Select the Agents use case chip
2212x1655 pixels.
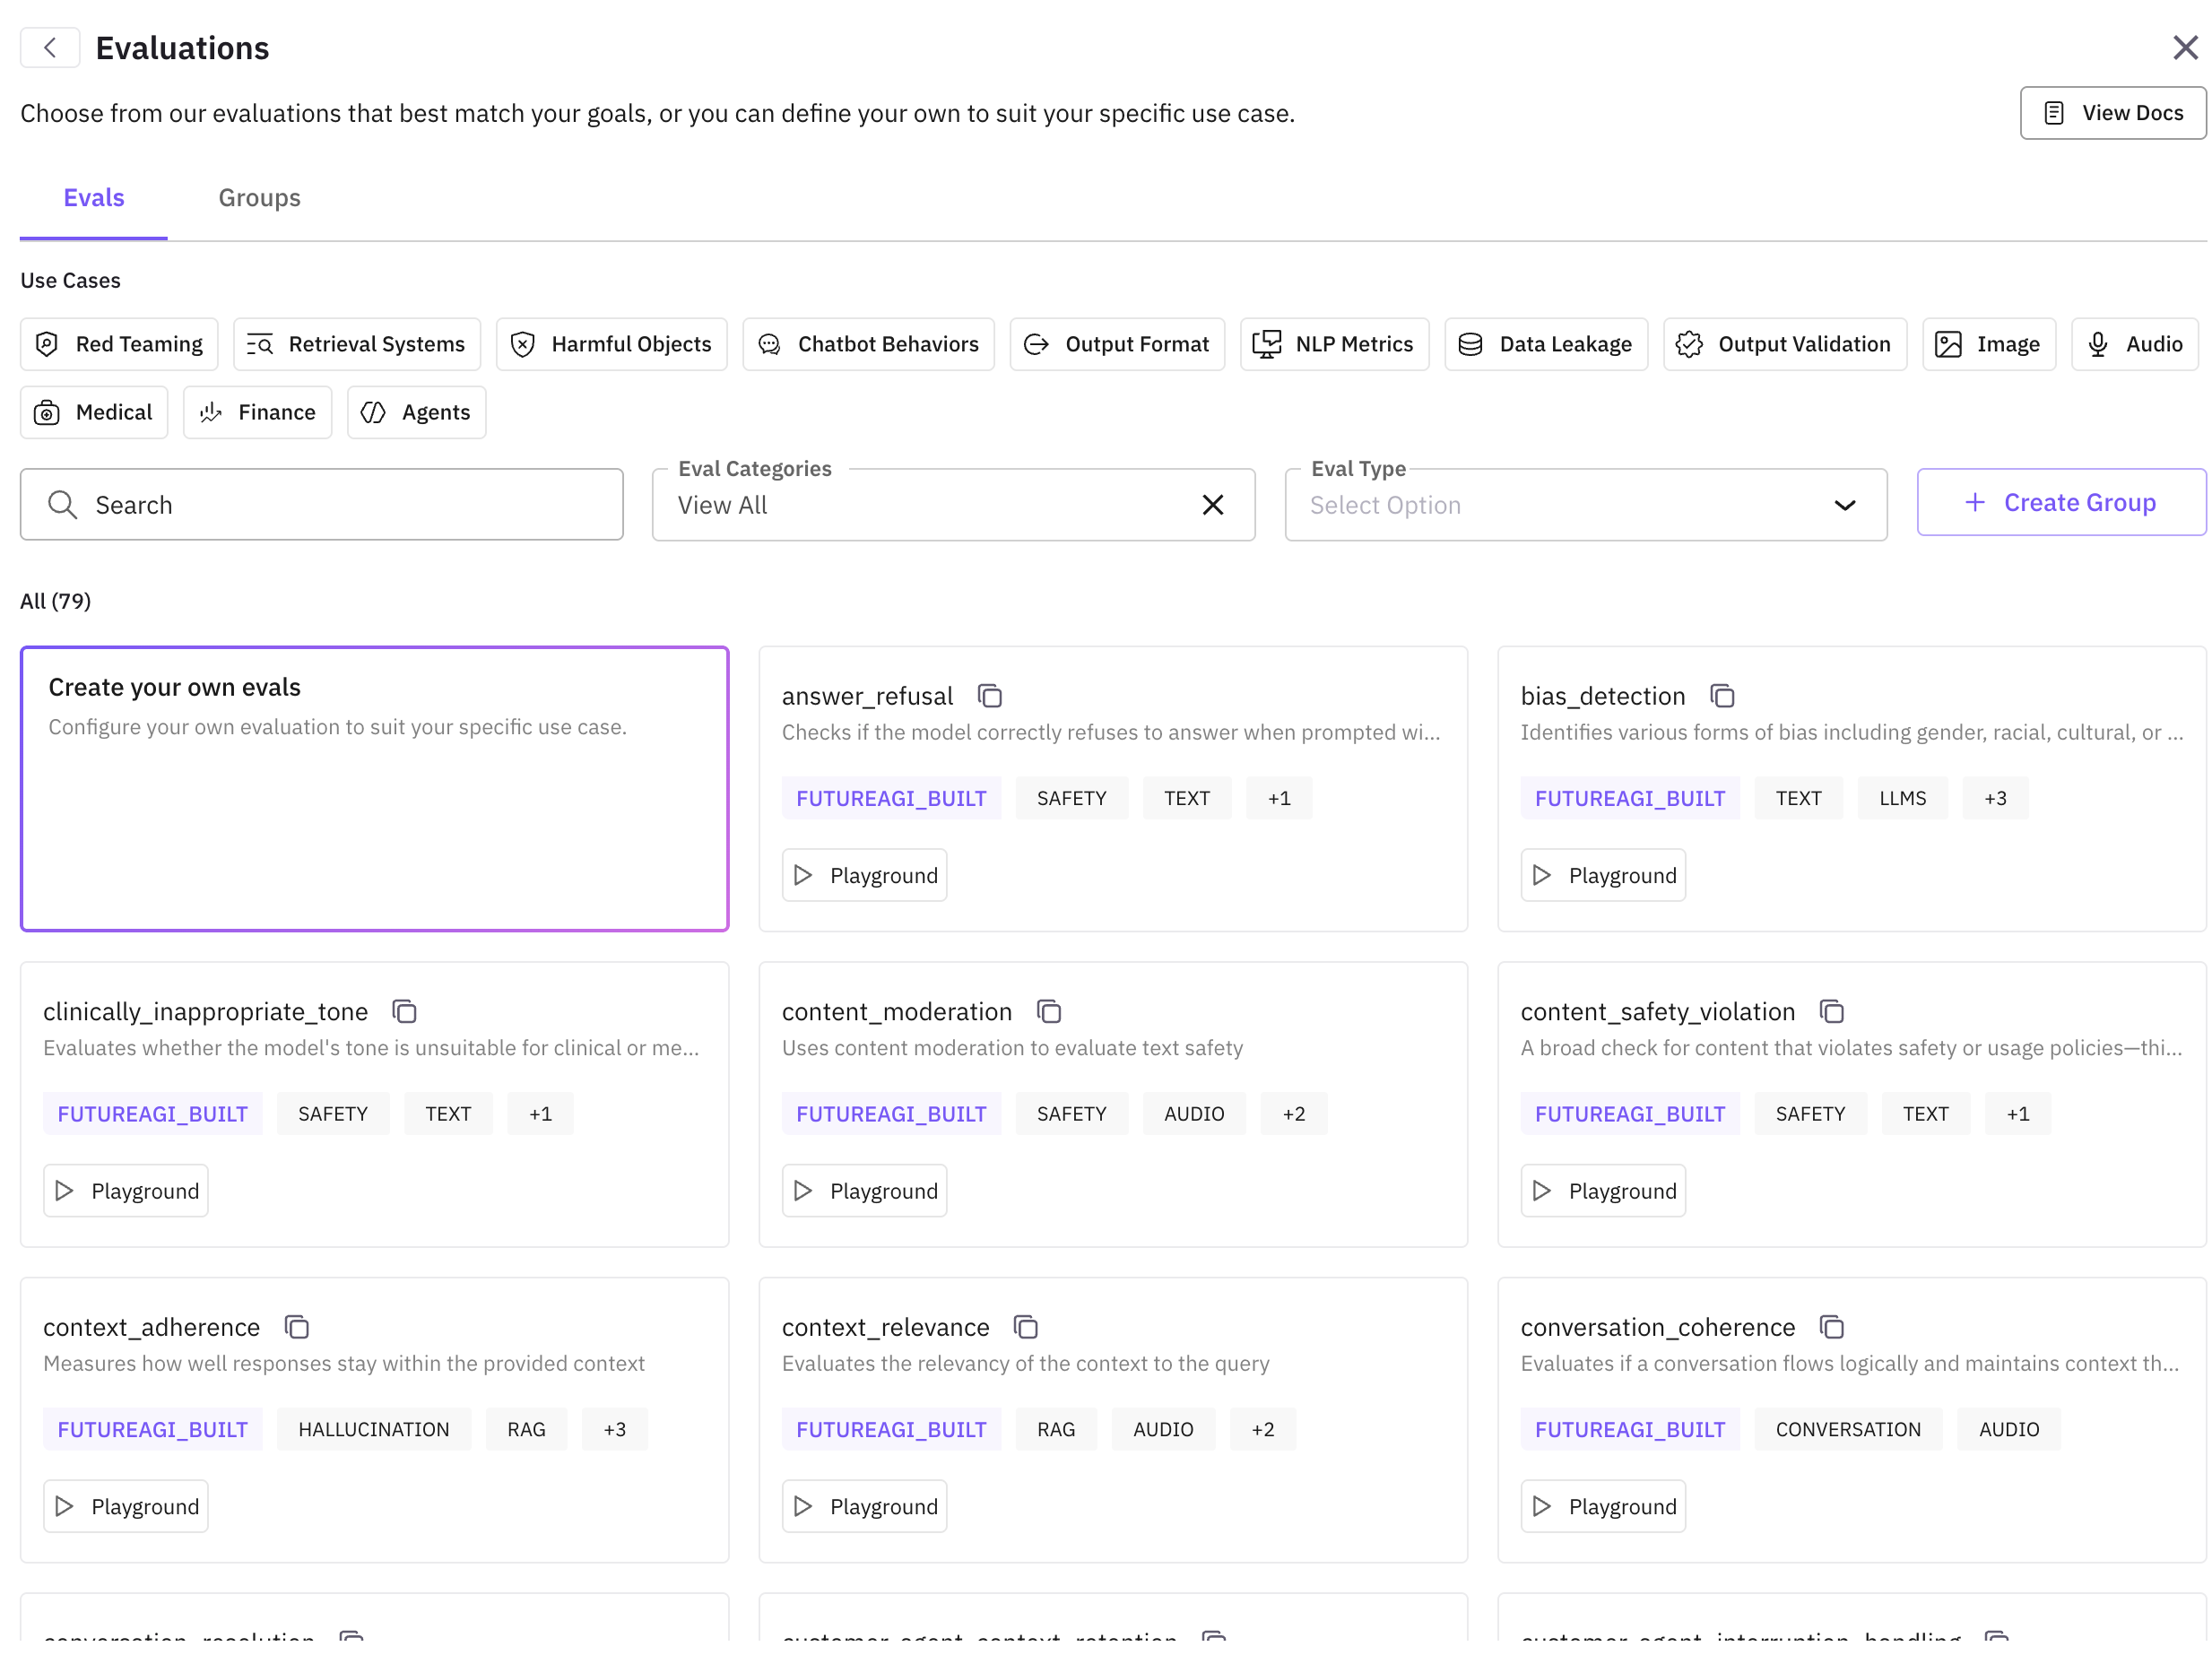click(x=416, y=412)
